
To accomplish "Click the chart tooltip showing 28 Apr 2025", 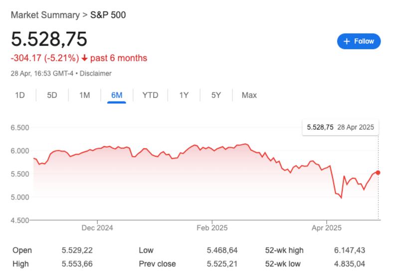I will (x=341, y=127).
